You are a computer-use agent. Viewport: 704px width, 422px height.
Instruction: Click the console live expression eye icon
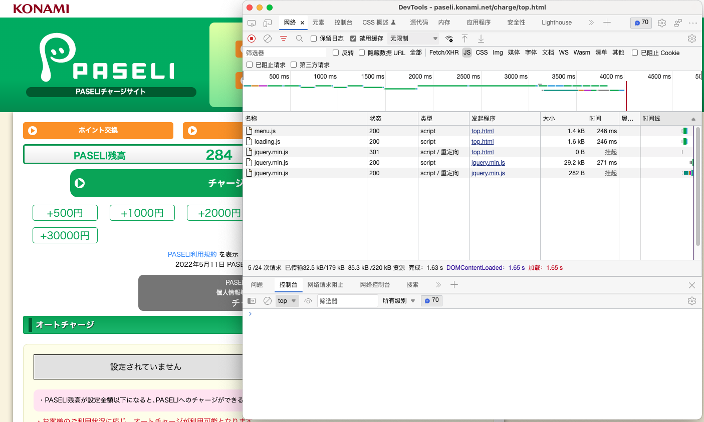pos(308,301)
